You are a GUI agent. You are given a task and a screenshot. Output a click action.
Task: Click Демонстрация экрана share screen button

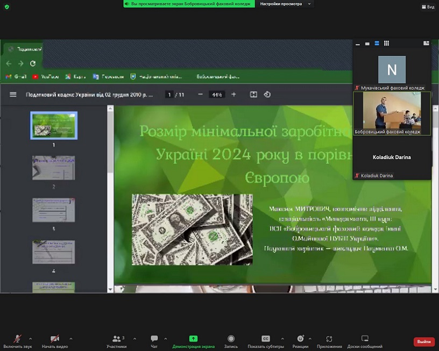click(x=194, y=341)
